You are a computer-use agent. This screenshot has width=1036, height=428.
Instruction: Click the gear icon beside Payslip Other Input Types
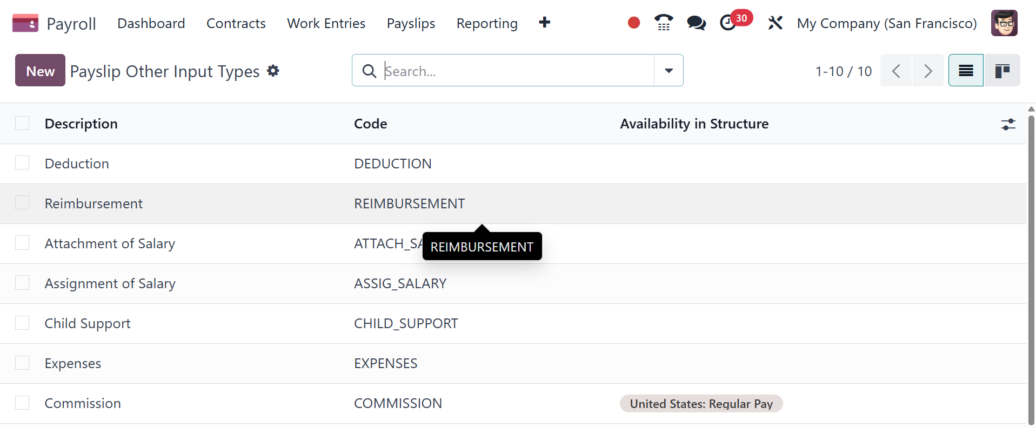coord(273,71)
